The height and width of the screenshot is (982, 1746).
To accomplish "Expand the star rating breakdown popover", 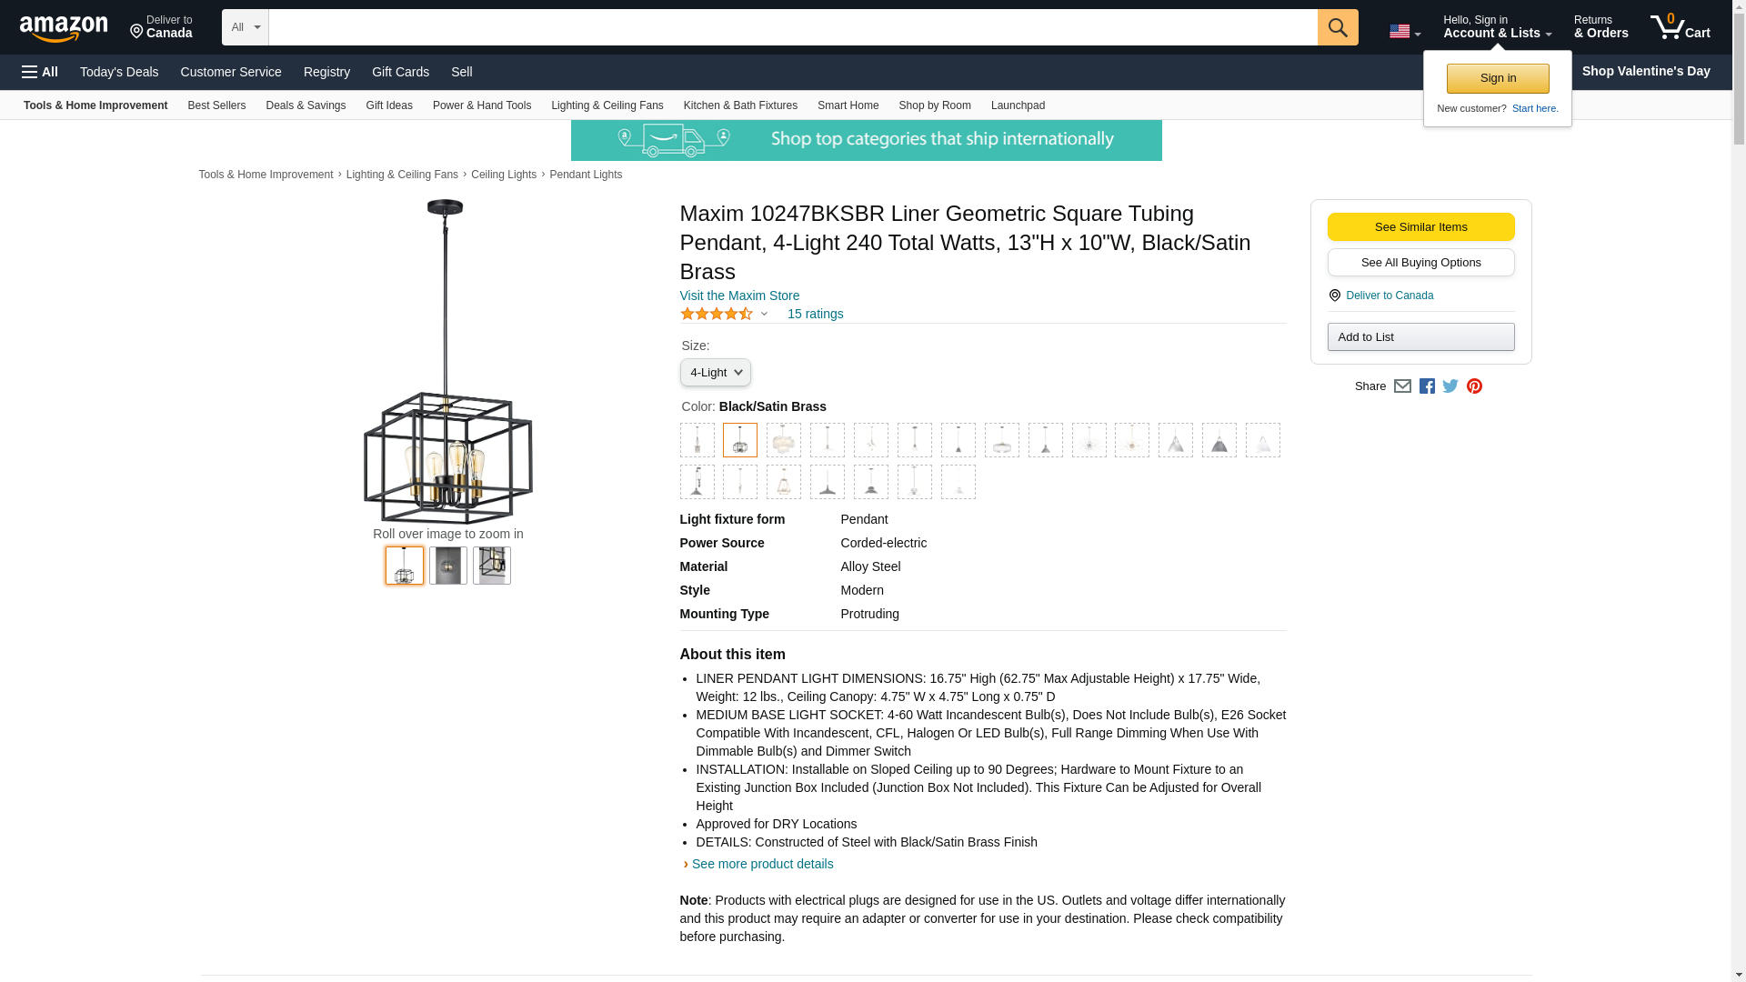I will (x=764, y=315).
